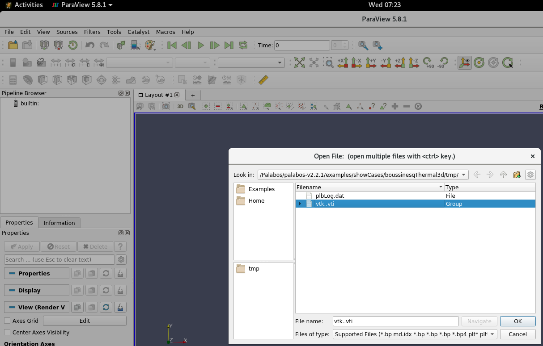
Task: Click OK to open selected file
Action: click(518, 321)
